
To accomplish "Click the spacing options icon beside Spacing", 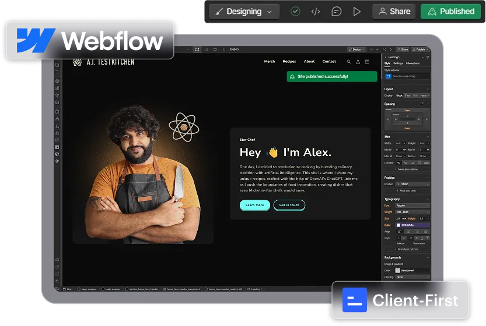I will point(422,104).
